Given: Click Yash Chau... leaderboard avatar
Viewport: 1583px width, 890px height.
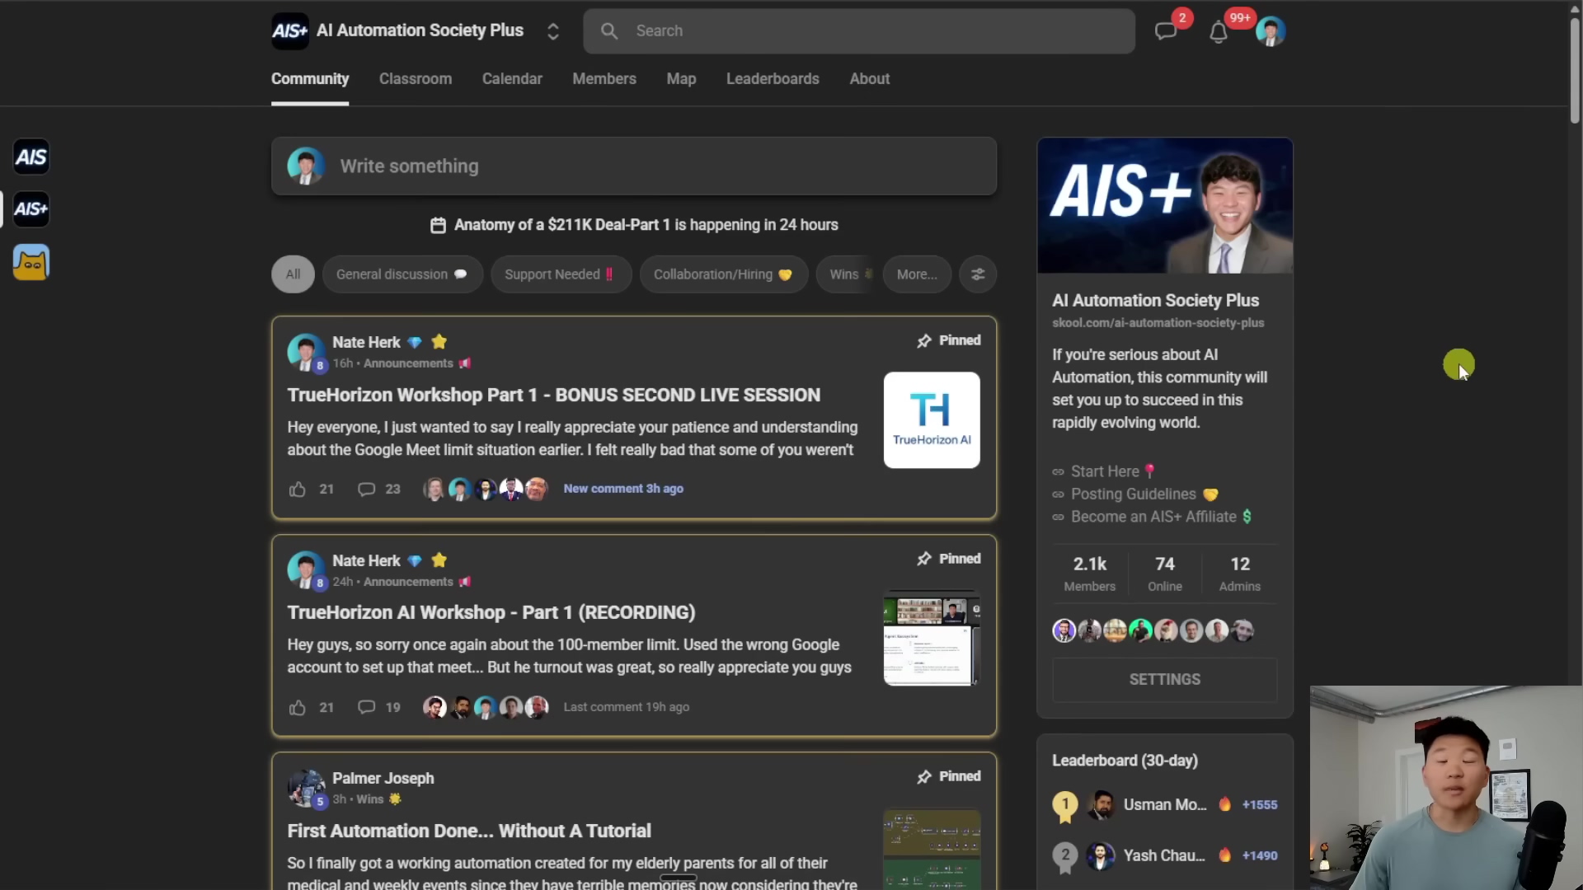Looking at the screenshot, I should [x=1100, y=856].
